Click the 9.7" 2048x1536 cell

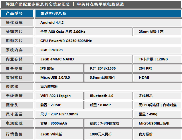(108, 68)
